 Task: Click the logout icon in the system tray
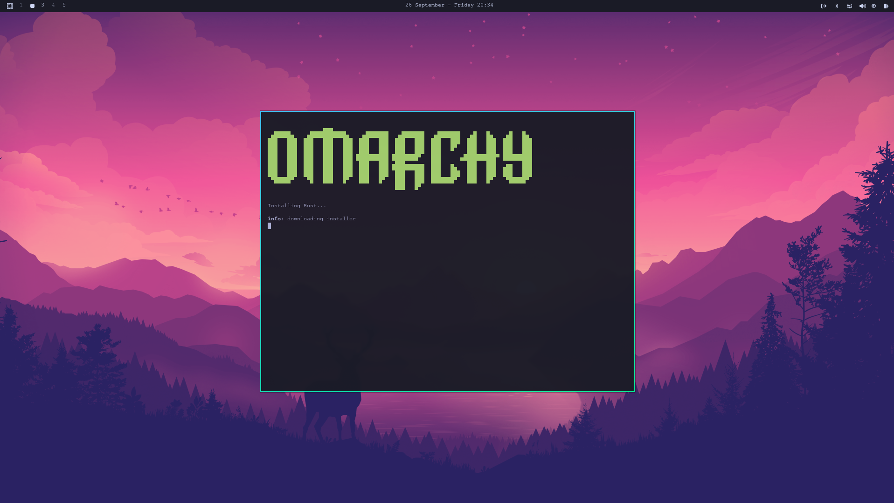point(824,6)
